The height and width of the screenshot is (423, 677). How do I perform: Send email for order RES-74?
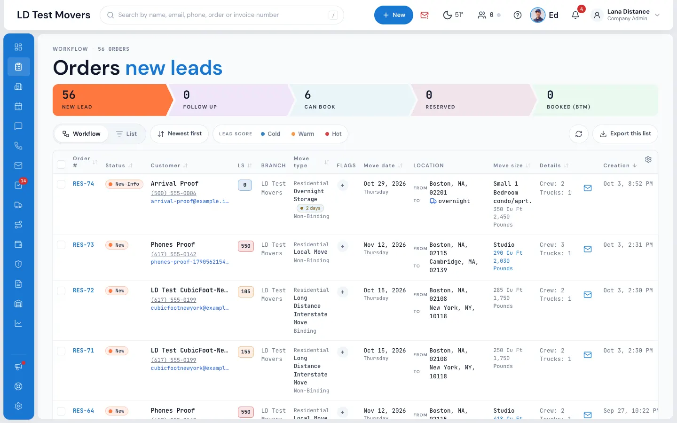pyautogui.click(x=588, y=188)
